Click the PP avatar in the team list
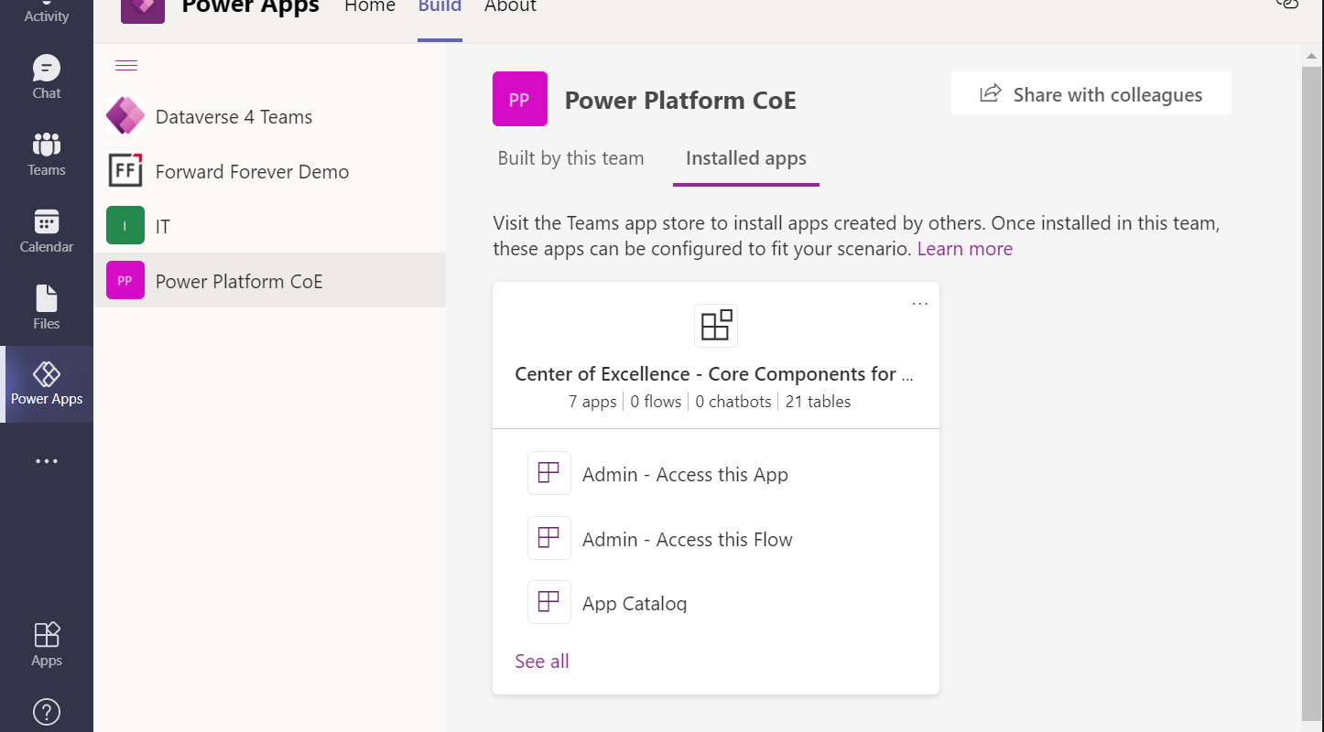Image resolution: width=1324 pixels, height=732 pixels. (125, 281)
